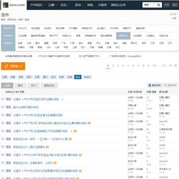Open thread icon for 2019年7月6日 post row

(2, 155)
